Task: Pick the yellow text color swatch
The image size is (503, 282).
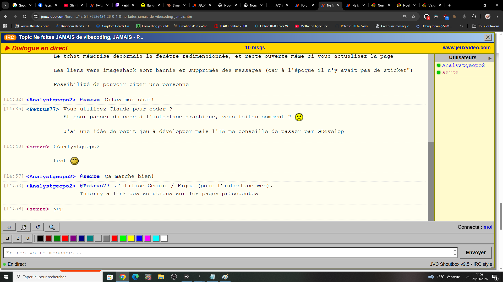Action: 131,238
